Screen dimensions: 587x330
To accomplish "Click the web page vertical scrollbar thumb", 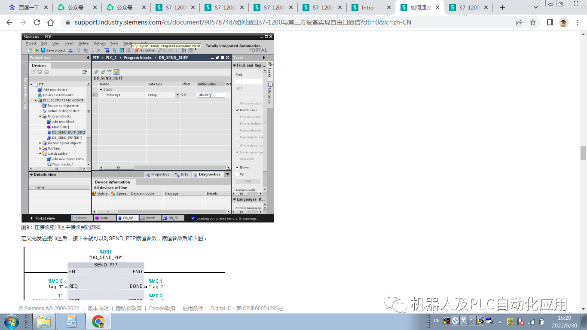I will 583,153.
